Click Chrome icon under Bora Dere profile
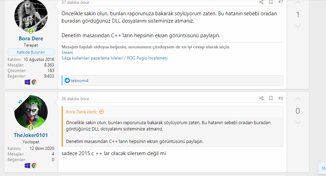Screen dimensions: 326x176 [x=34, y=82]
